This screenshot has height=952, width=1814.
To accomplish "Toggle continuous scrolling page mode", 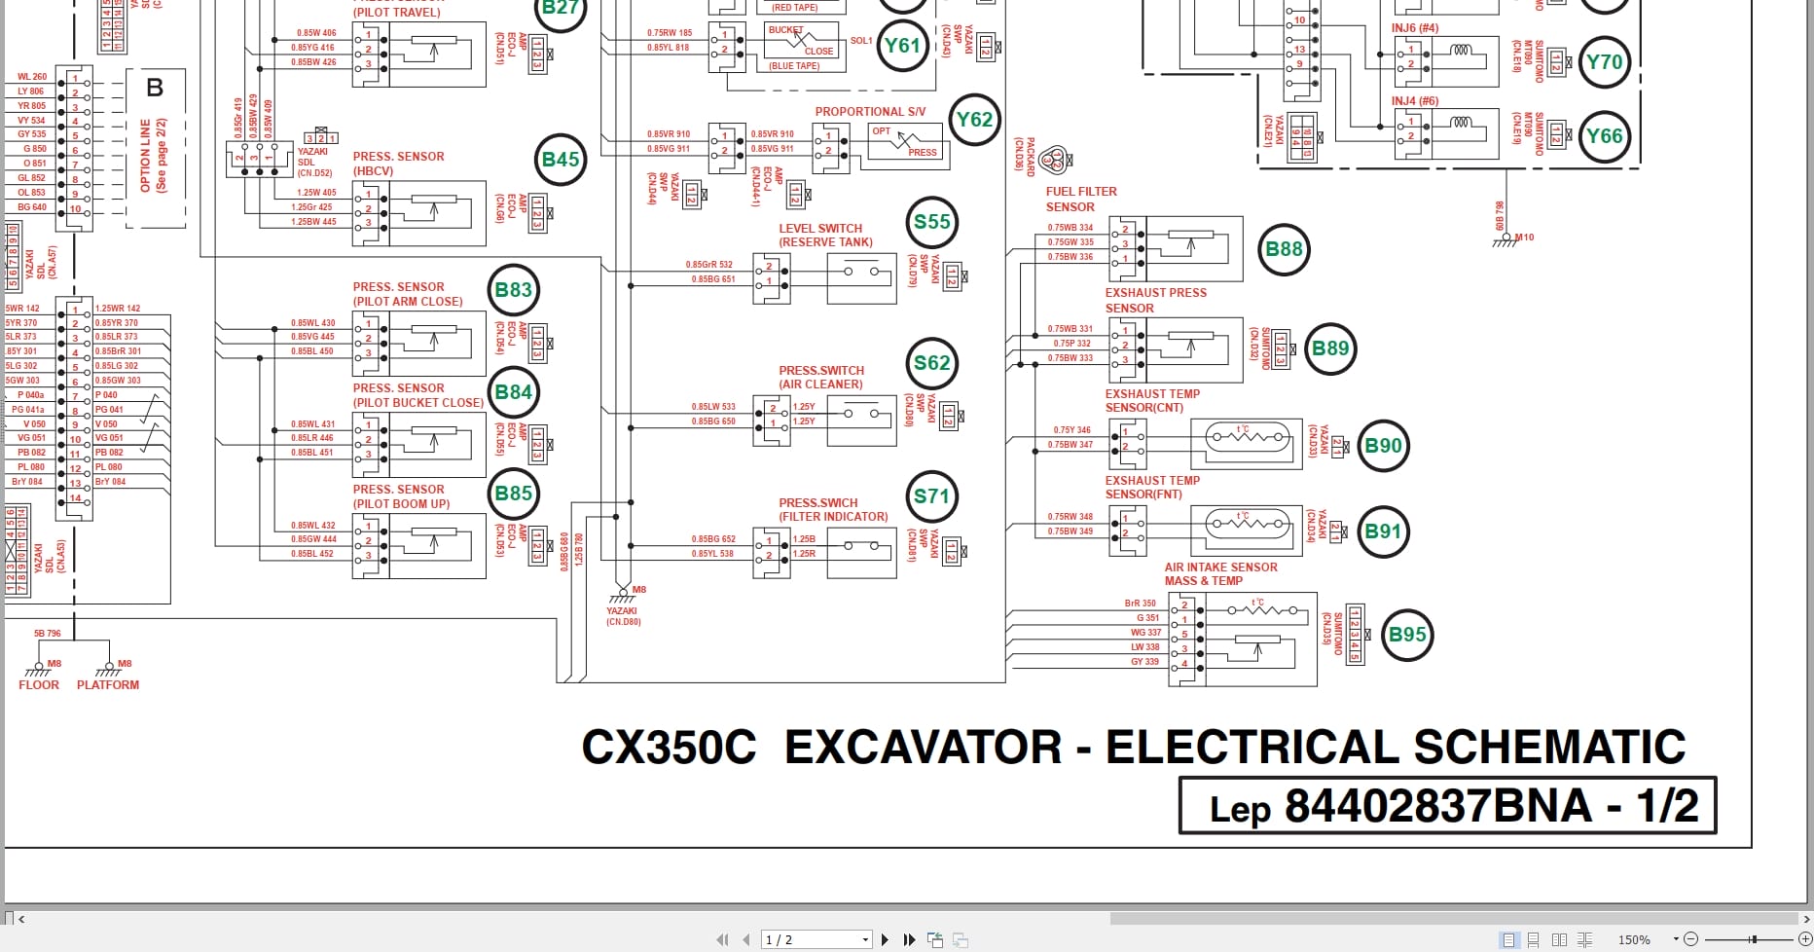I will (x=1534, y=940).
